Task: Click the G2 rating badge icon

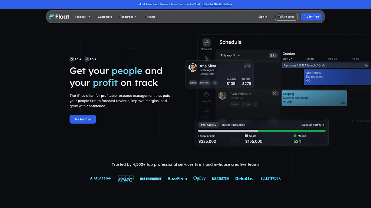Action: point(72,59)
